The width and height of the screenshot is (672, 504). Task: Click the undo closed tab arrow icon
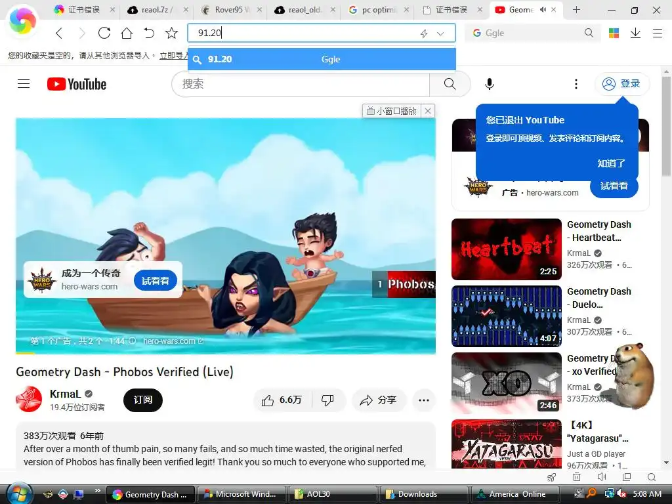149,33
